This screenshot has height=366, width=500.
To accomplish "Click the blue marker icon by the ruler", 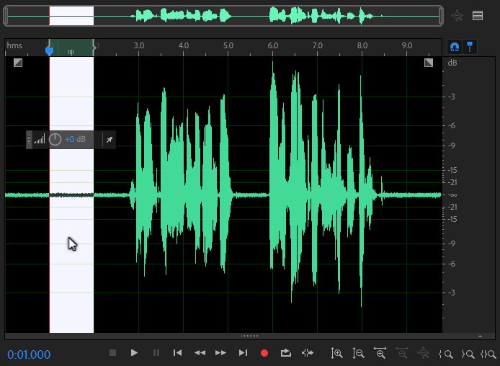I will tap(470, 46).
